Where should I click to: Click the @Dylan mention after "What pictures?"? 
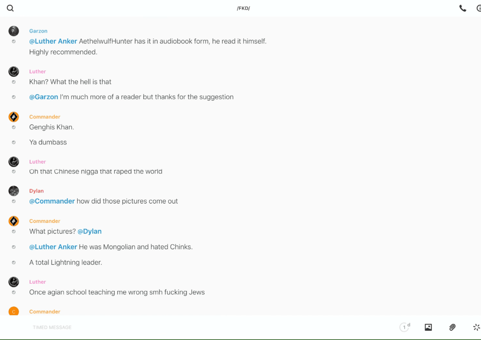click(x=89, y=231)
